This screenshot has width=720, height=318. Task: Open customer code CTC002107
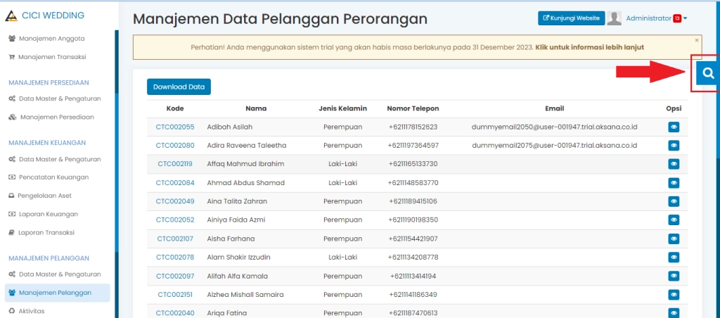pyautogui.click(x=175, y=238)
